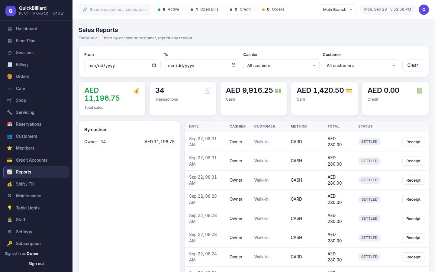The height and width of the screenshot is (272, 435).
Task: Click the Settings gear icon
Action: pos(10,232)
